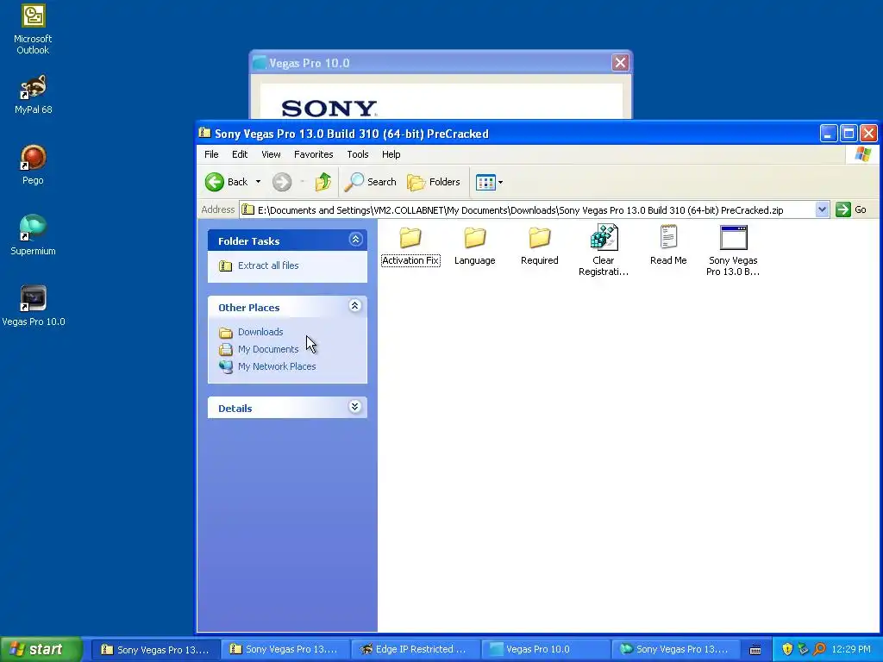Switch to Vegas Pro 10.0 taskbar item
The image size is (883, 662).
point(545,650)
